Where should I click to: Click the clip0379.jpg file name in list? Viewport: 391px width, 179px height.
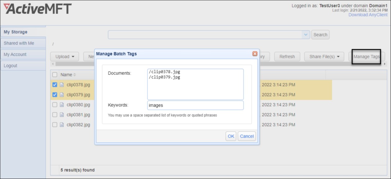(x=78, y=95)
